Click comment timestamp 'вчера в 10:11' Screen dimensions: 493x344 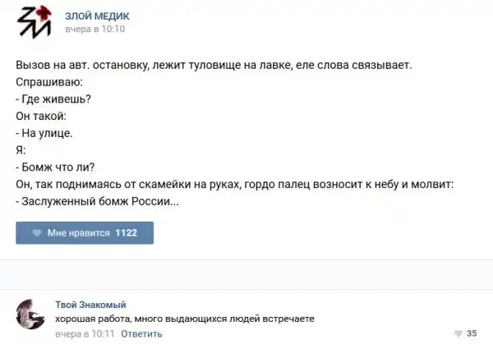(x=84, y=334)
